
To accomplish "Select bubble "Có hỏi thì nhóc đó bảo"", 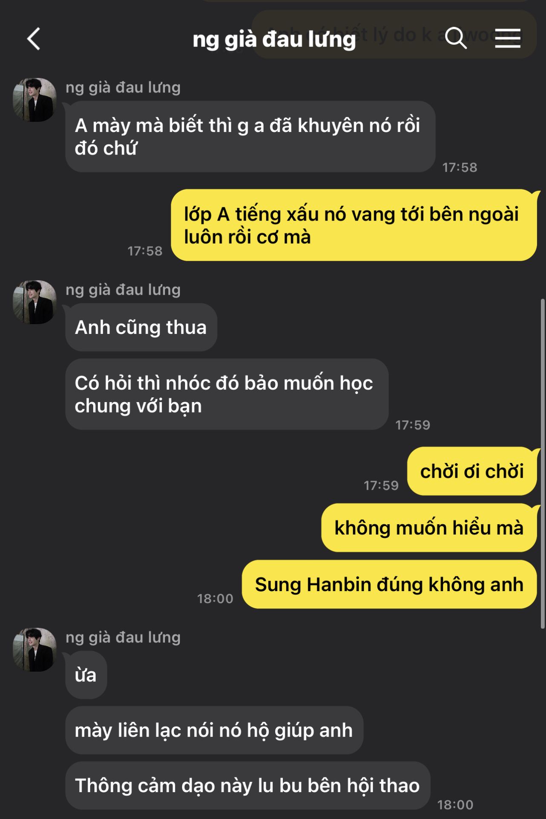I will (227, 394).
